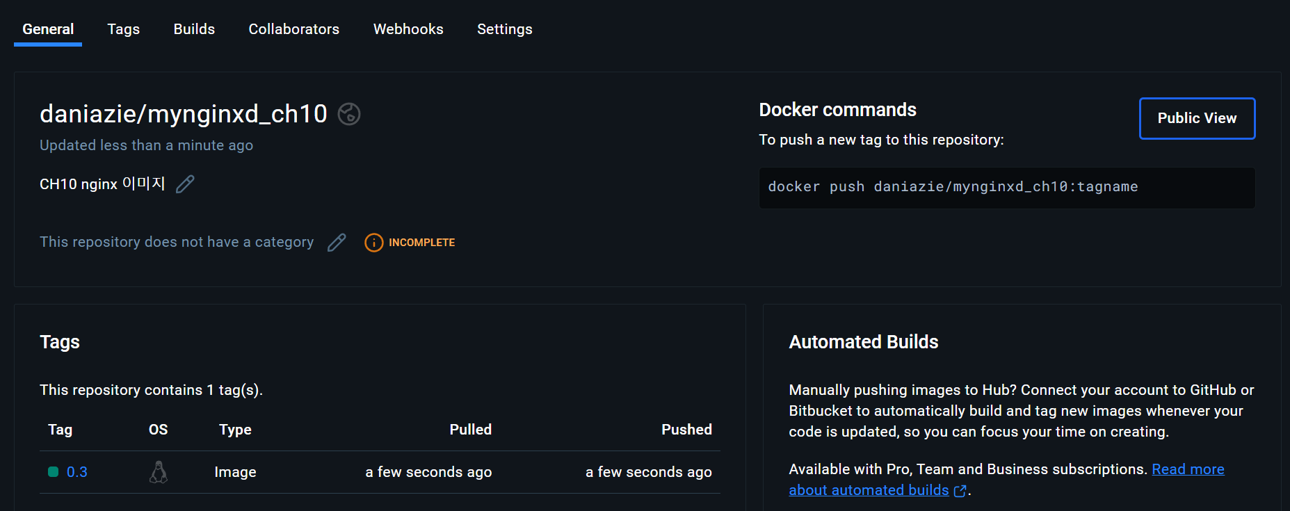Open the Builds tab

tap(194, 29)
